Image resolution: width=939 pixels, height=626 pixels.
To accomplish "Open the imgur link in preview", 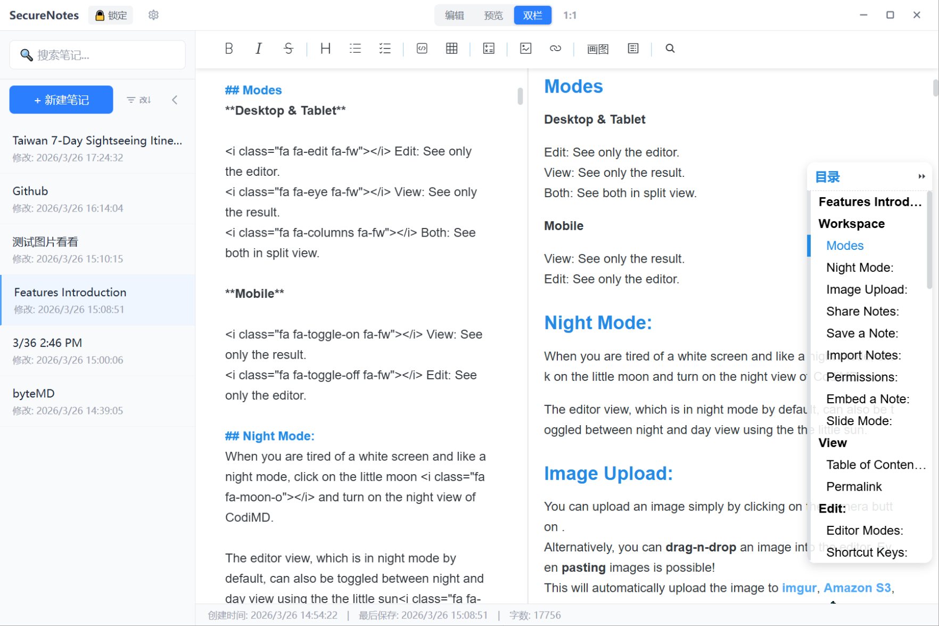I will pos(798,588).
